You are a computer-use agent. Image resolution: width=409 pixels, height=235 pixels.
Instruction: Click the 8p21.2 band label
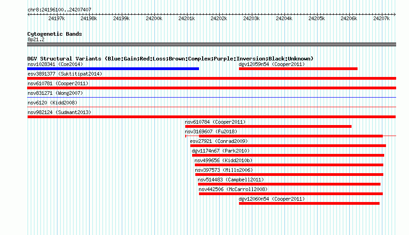point(36,39)
